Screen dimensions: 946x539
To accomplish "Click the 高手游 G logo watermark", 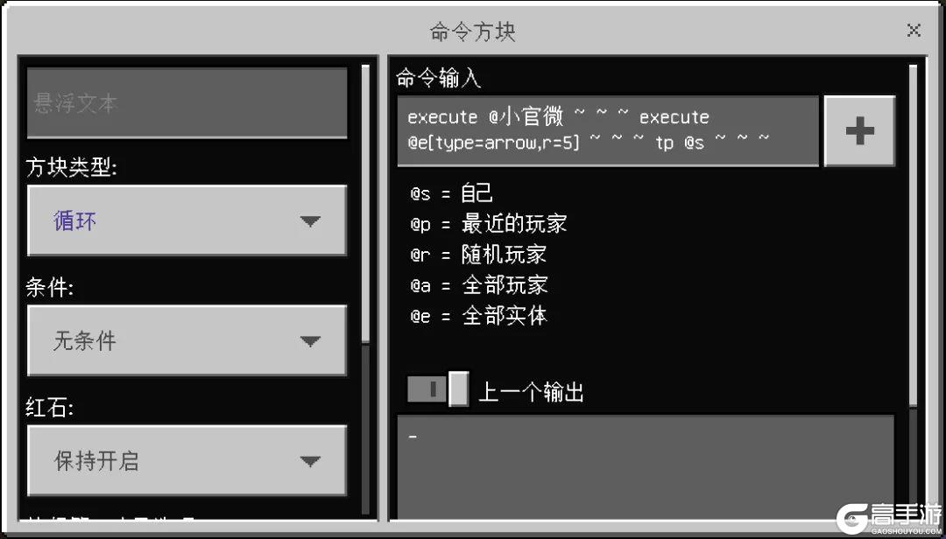I will [x=889, y=519].
